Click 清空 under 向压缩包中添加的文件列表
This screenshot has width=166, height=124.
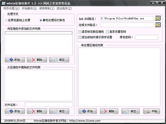point(59,60)
